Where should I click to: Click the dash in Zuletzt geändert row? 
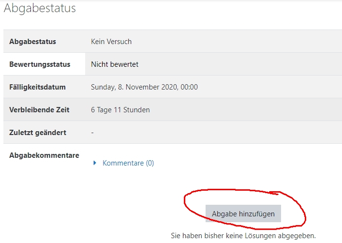[x=92, y=133]
